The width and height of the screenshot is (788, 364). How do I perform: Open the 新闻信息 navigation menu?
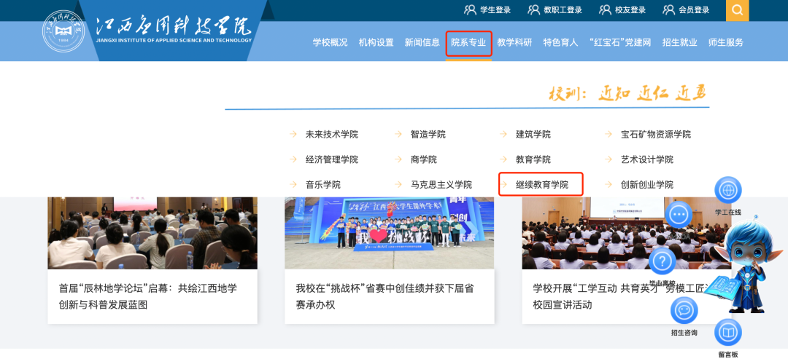coord(422,43)
